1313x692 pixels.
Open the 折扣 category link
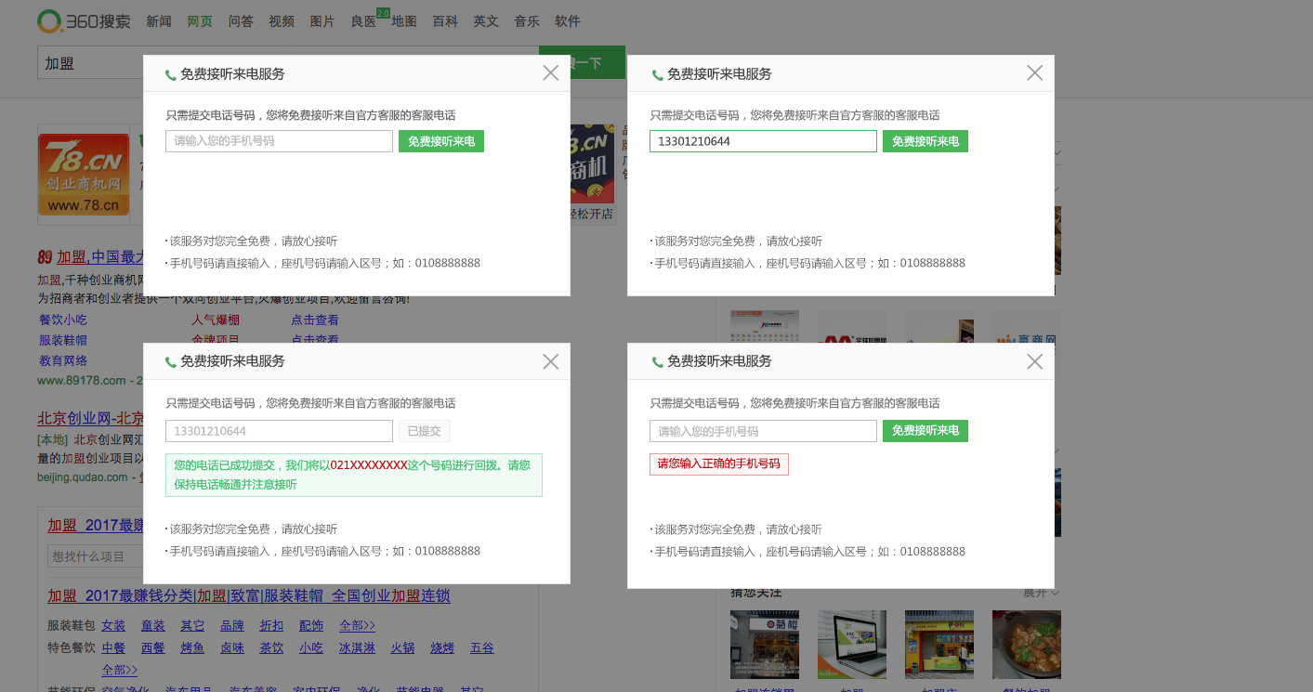[x=271, y=625]
